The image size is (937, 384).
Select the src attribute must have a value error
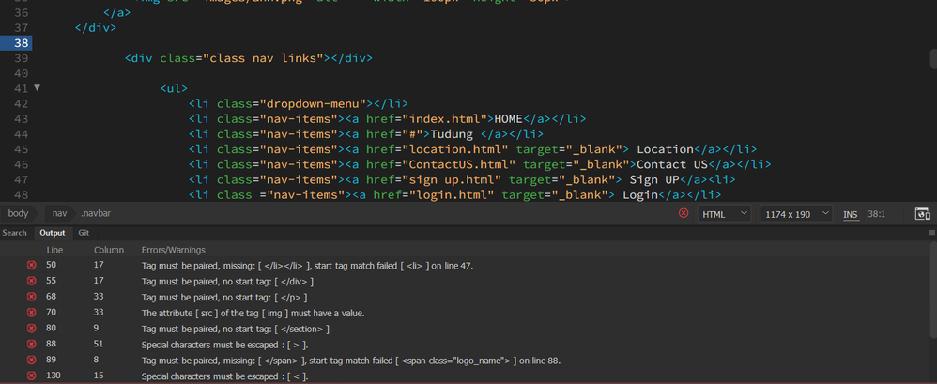pos(253,313)
